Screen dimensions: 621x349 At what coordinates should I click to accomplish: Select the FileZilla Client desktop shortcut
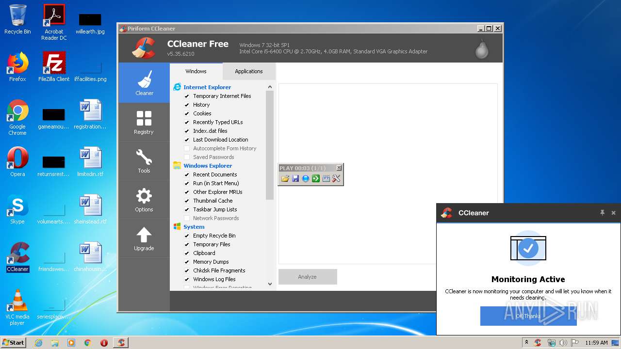(x=54, y=67)
